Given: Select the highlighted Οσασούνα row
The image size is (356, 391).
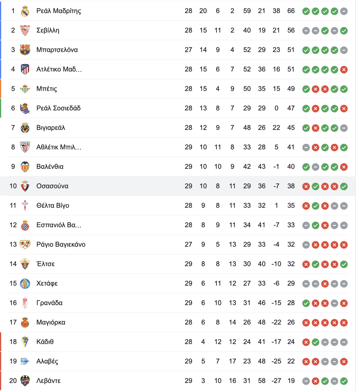Looking at the screenshot, I should tap(178, 186).
